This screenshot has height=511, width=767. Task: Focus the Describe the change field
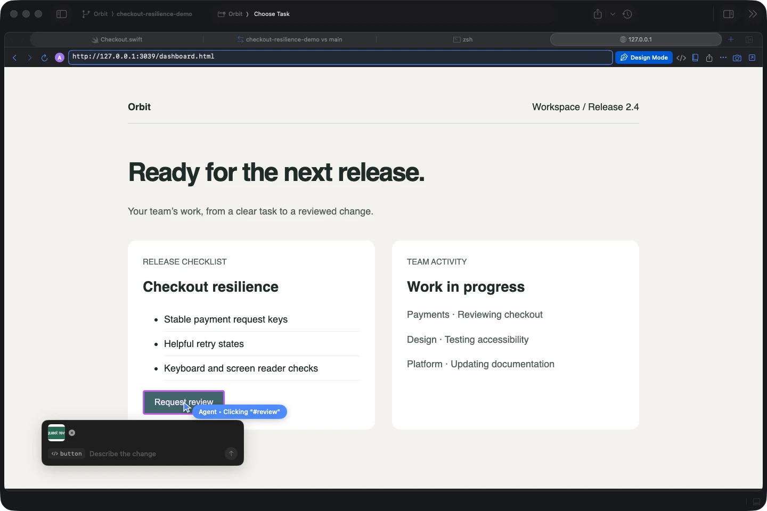(x=154, y=454)
